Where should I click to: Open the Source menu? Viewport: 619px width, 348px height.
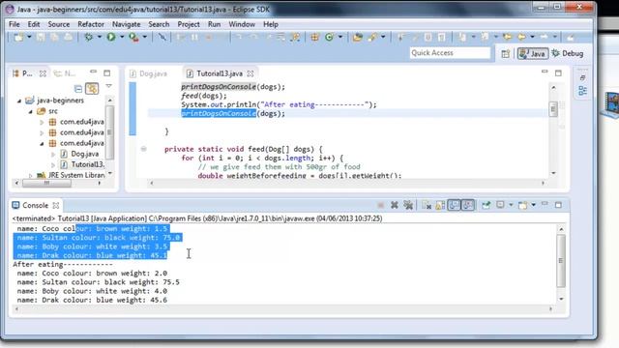click(58, 24)
